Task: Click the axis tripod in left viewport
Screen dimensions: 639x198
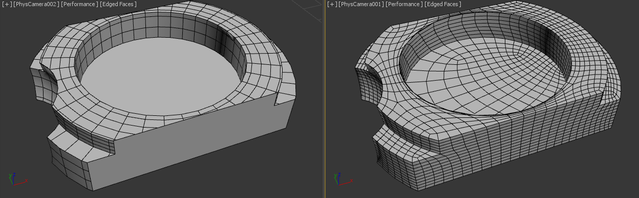Action: (16, 178)
